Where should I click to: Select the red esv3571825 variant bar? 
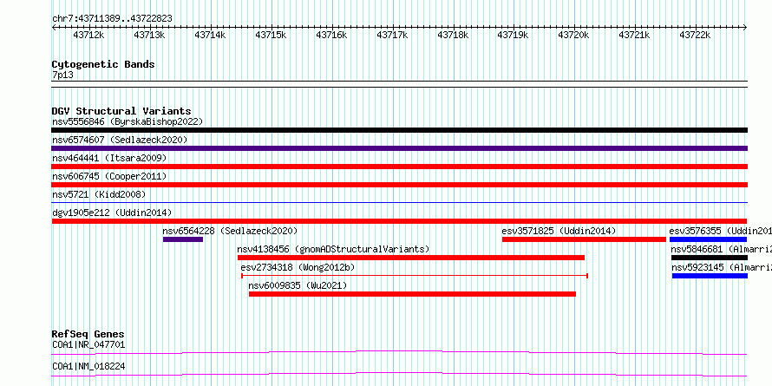point(584,239)
